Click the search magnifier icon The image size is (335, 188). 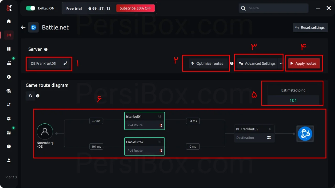[243, 8]
